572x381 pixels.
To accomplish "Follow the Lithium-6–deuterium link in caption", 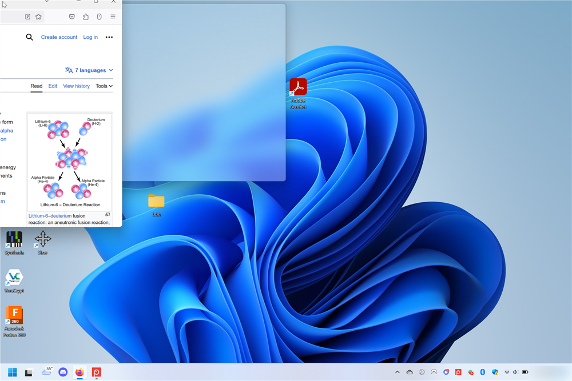I will (50, 216).
